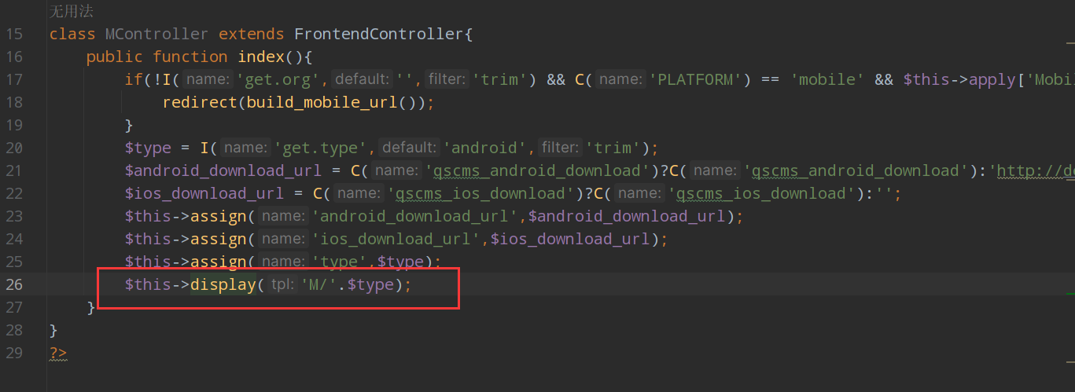Viewport: 1075px width, 392px height.
Task: Click the 'get.org' string on line 17
Action: click(x=282, y=79)
